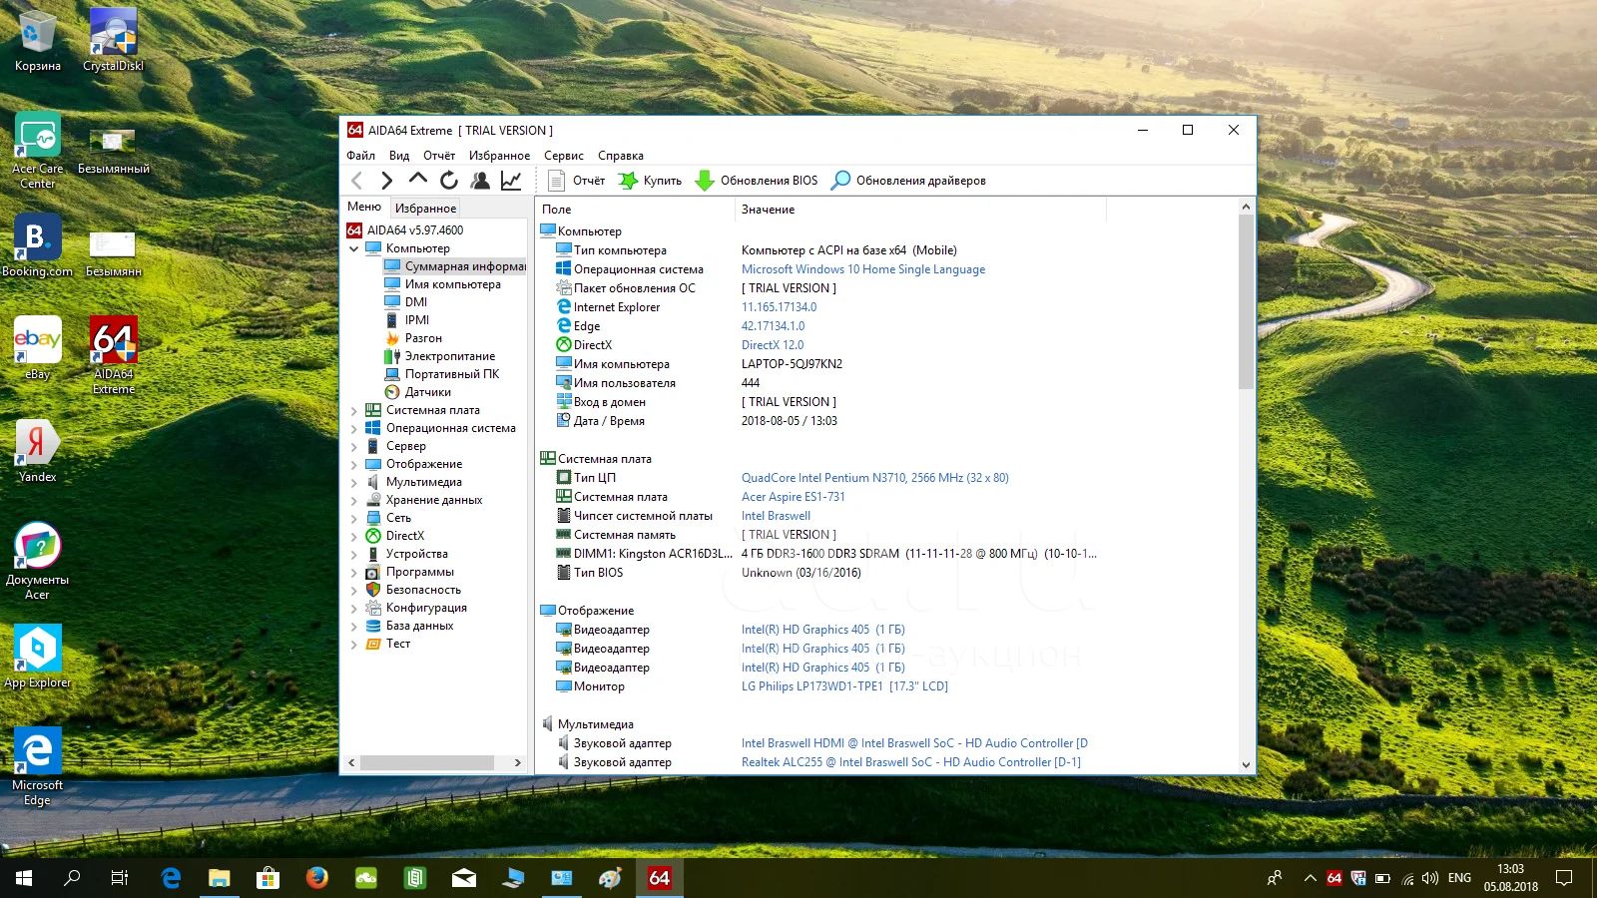This screenshot has width=1597, height=898.
Task: Open Обновления BIOS
Action: click(757, 181)
